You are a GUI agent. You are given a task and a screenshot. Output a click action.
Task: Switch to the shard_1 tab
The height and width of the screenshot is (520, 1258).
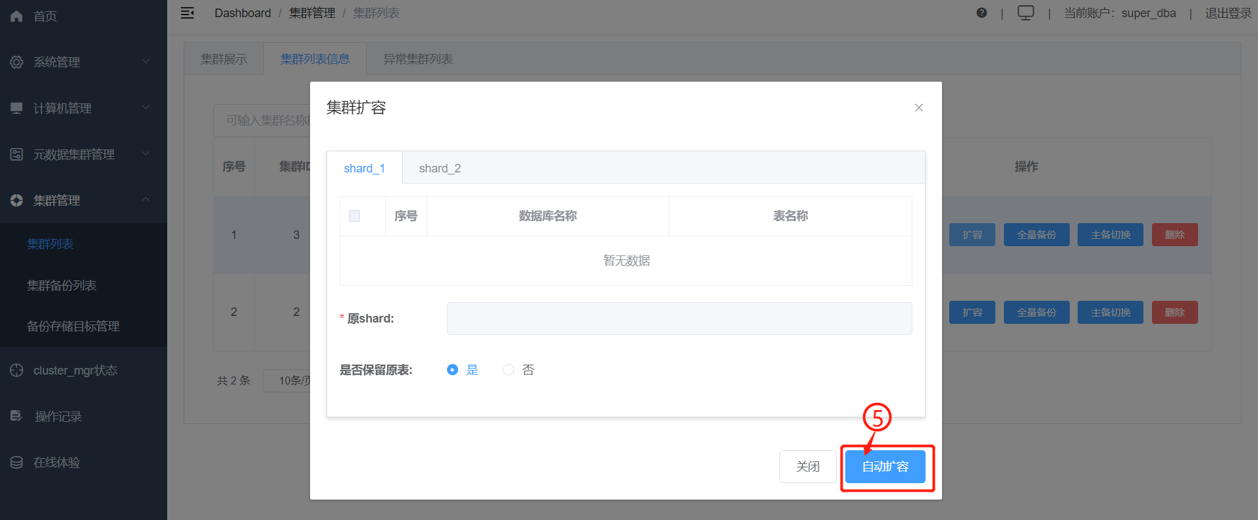pos(364,169)
